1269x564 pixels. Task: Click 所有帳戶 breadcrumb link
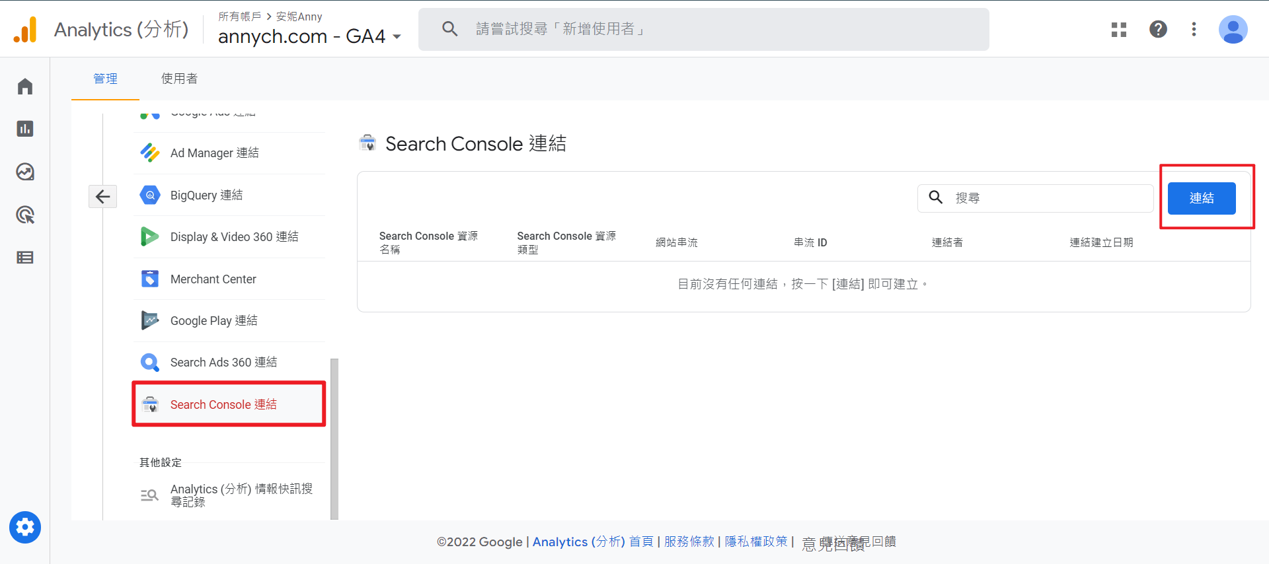[x=240, y=17]
